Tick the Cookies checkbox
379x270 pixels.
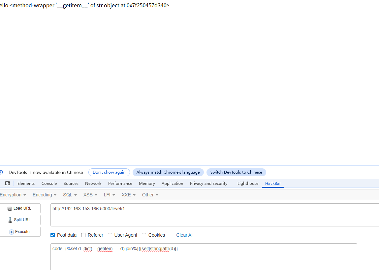coord(144,235)
